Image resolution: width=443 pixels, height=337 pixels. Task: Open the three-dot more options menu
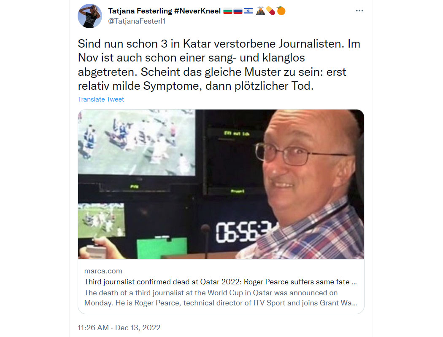point(359,11)
